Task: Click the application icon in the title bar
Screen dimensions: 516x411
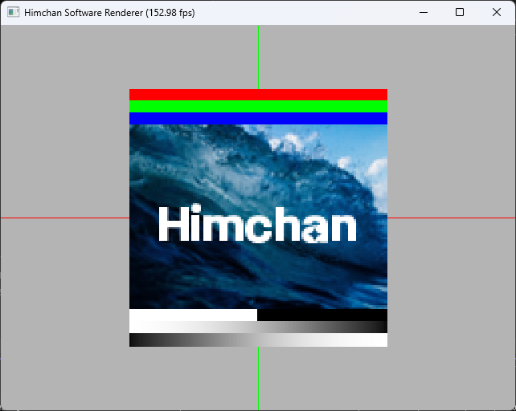Action: (x=13, y=13)
